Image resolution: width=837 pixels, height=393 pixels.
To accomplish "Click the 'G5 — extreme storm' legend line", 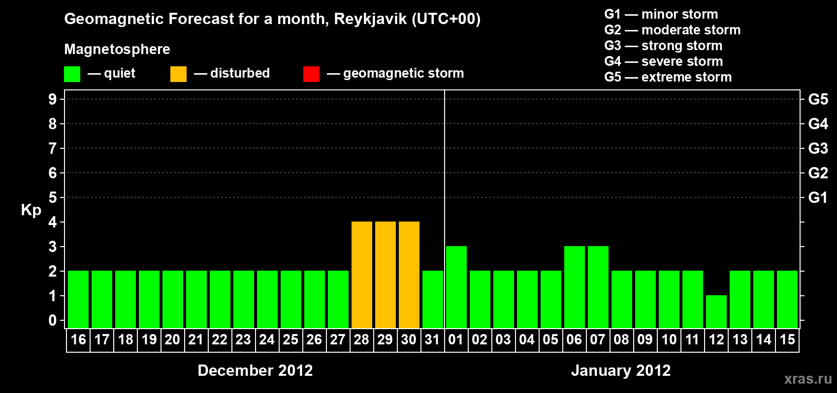I will 668,77.
